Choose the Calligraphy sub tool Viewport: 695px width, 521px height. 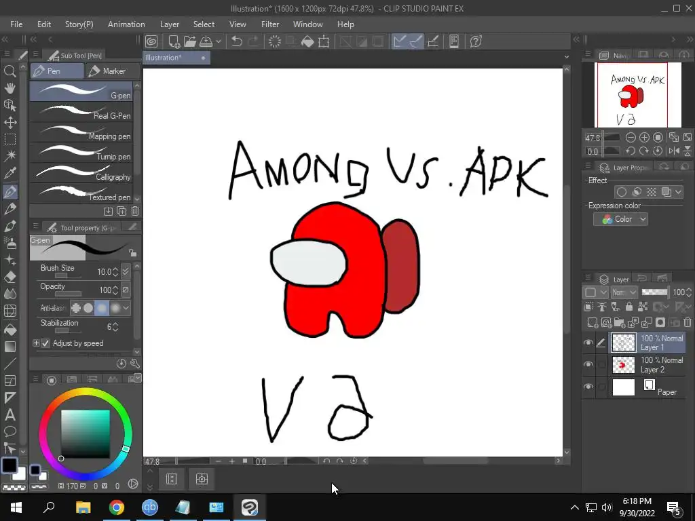point(81,173)
